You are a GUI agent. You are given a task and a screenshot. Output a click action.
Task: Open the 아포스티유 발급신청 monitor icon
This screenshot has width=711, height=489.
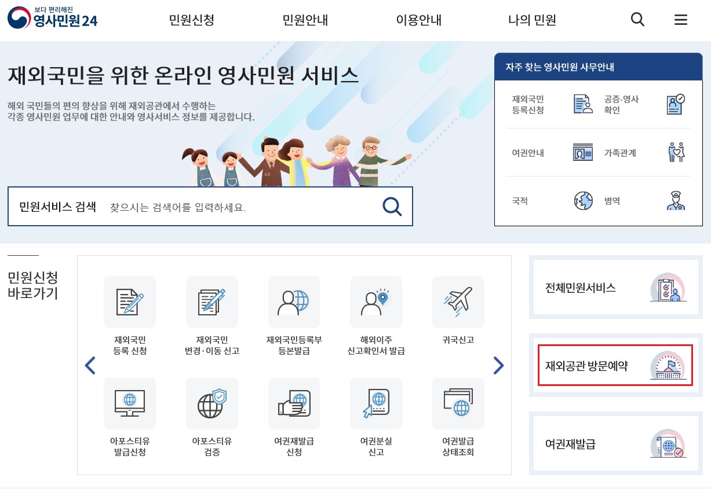pos(130,403)
